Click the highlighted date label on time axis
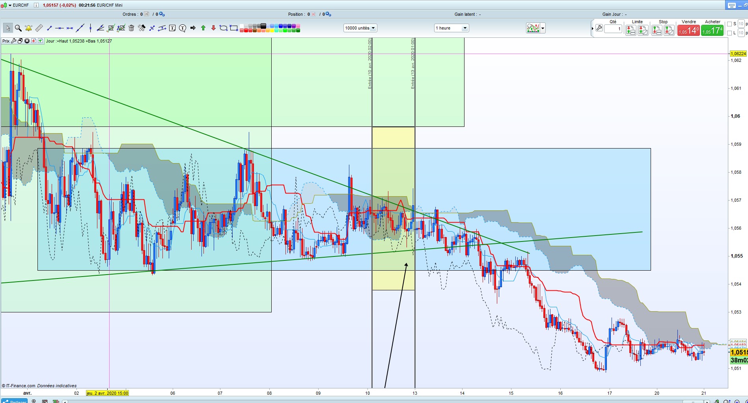748x403 pixels. pos(107,393)
